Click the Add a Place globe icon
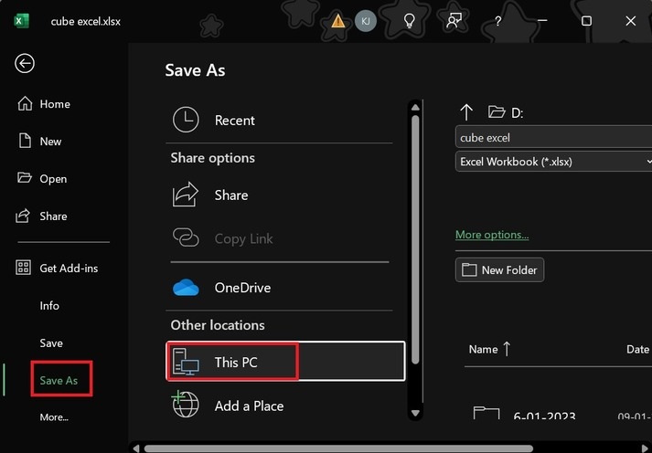Screen dimensions: 652x453 pyautogui.click(x=185, y=404)
